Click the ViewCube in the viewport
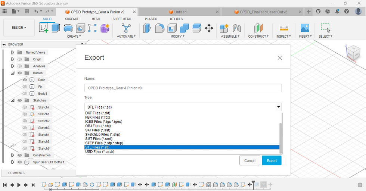The height and width of the screenshot is (191, 366). point(353,53)
